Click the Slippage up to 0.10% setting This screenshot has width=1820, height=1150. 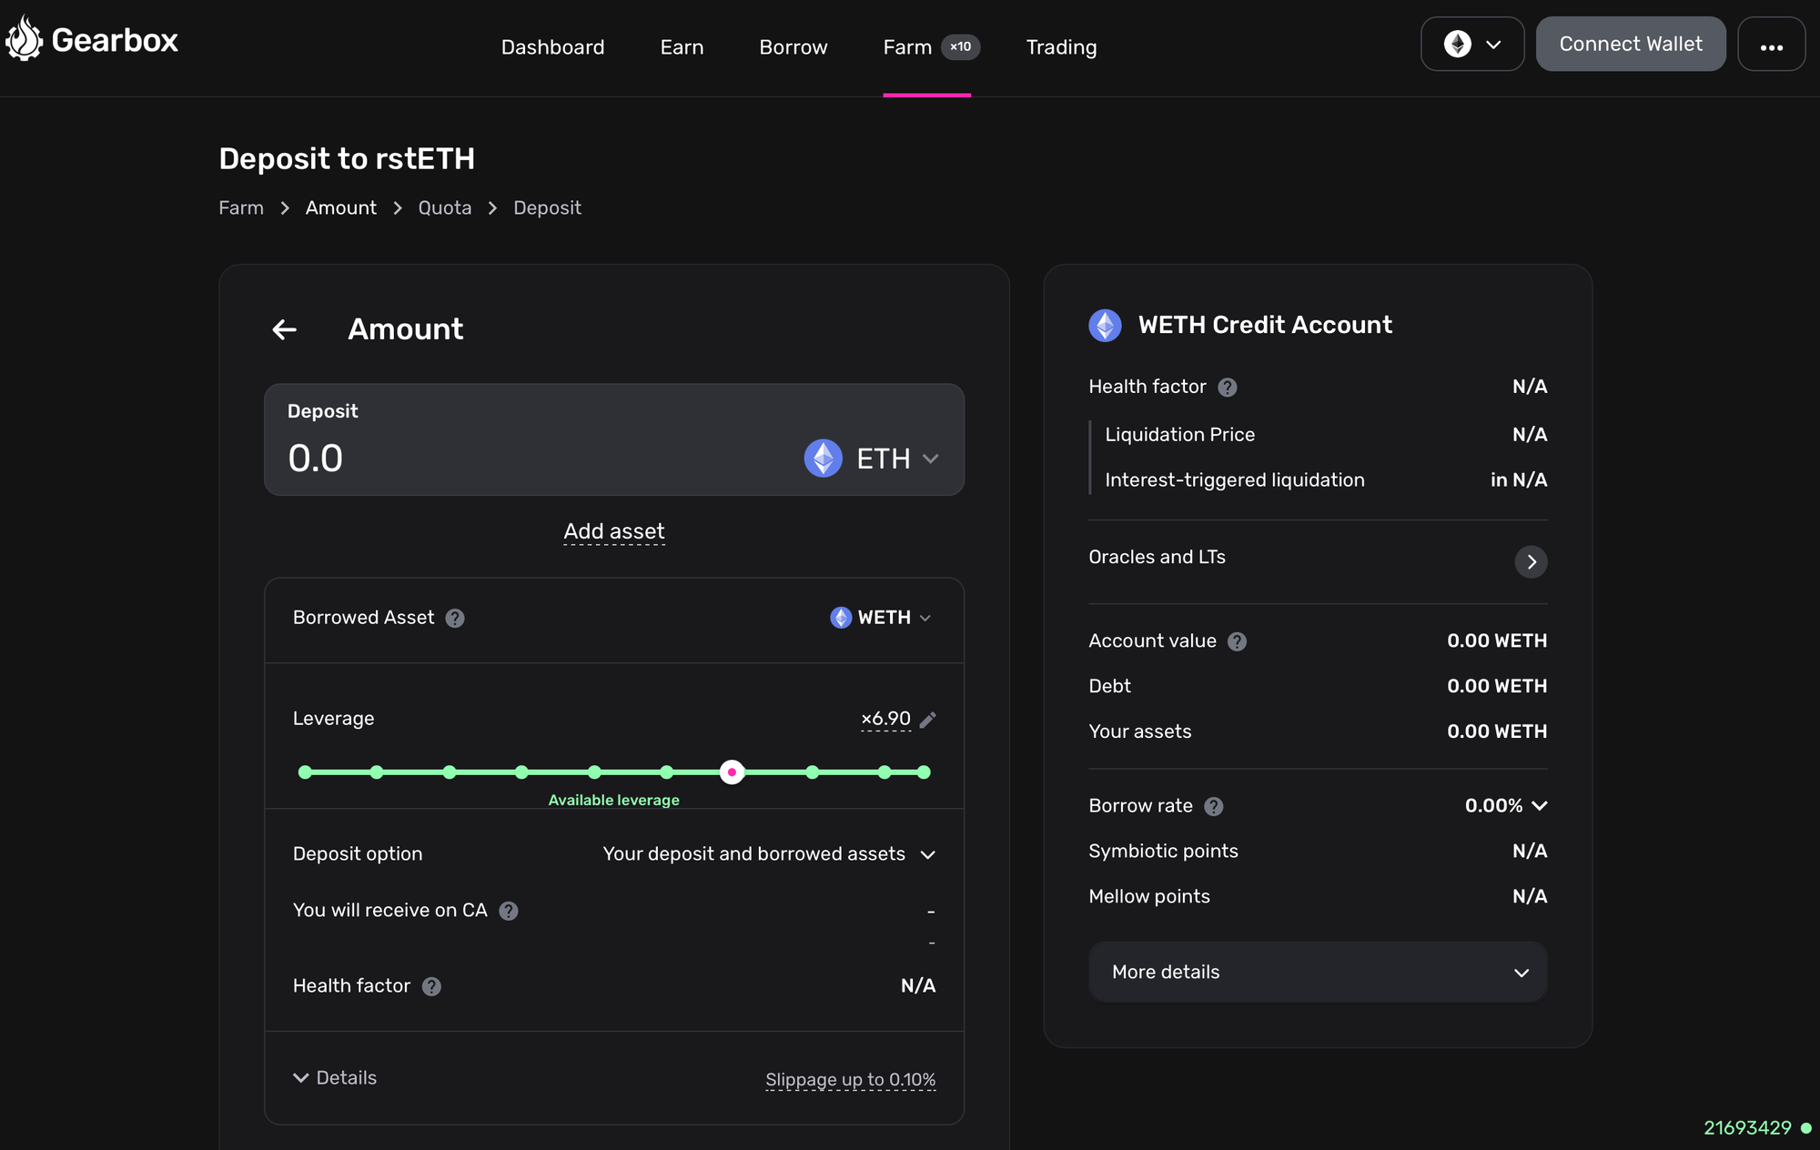850,1080
